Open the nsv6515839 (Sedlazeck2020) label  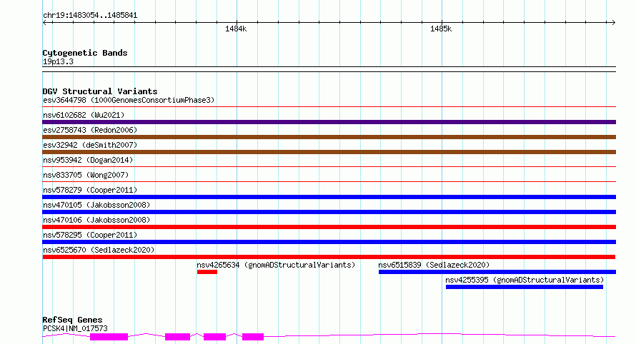coord(434,265)
